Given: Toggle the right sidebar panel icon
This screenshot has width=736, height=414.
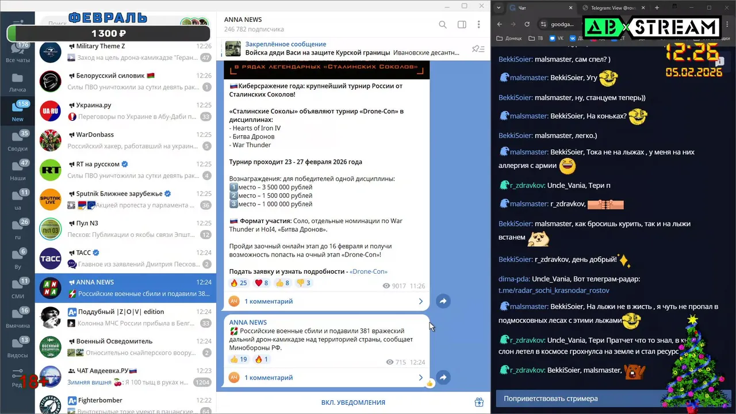Looking at the screenshot, I should point(462,25).
